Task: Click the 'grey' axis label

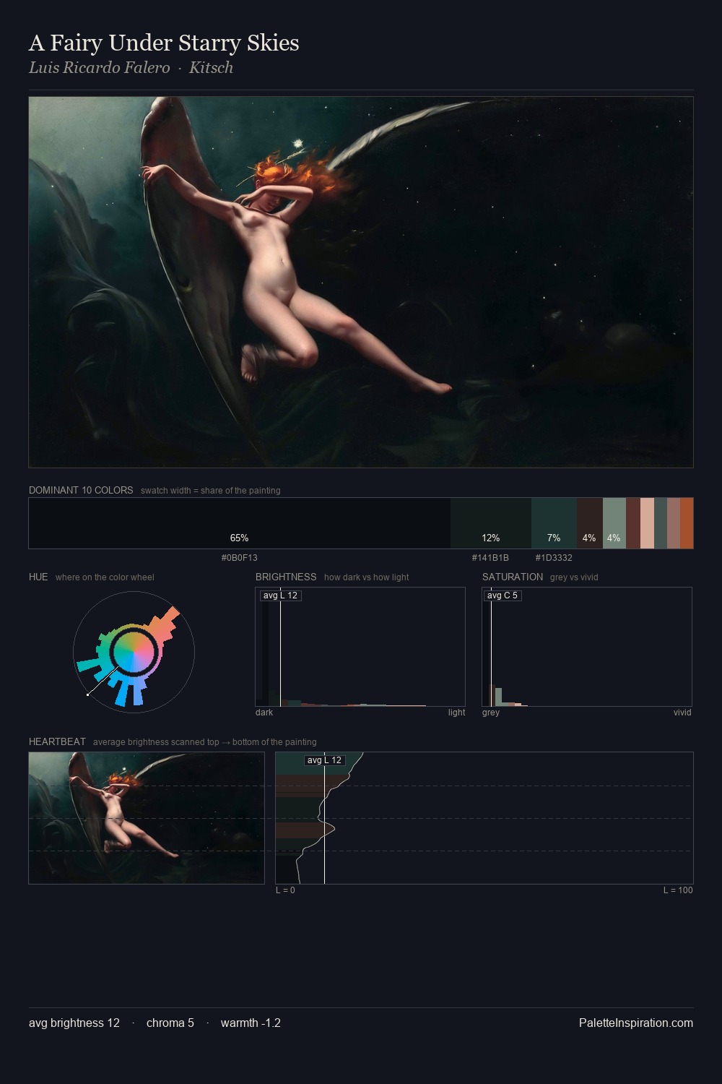Action: pos(491,713)
